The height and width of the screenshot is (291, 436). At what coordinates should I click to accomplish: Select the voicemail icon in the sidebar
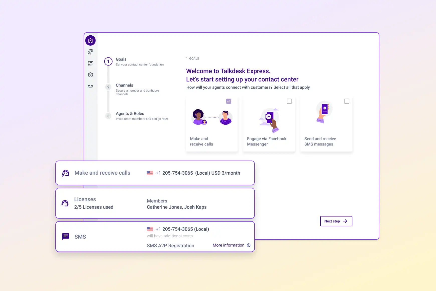click(90, 86)
